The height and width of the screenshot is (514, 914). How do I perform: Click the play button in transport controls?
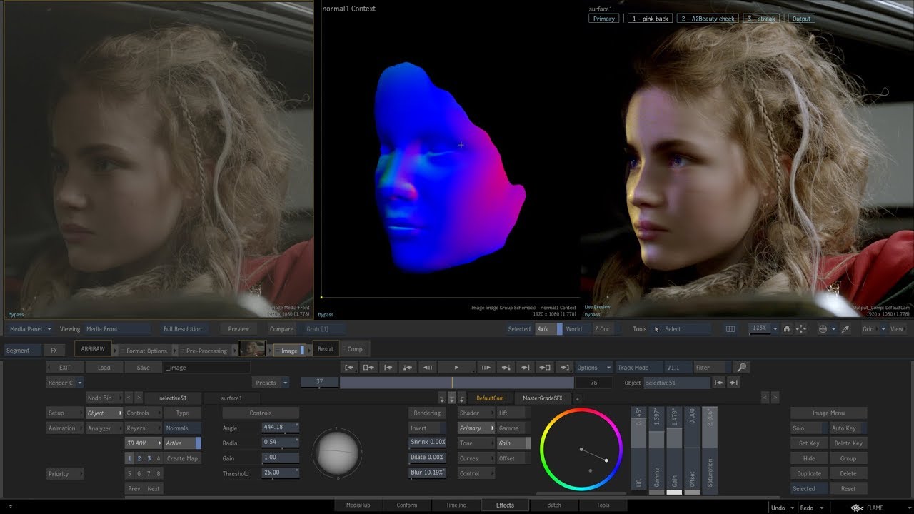456,368
